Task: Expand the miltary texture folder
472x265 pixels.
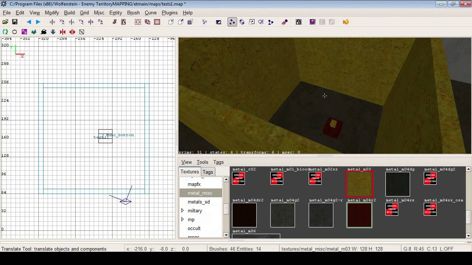Action: pyautogui.click(x=182, y=211)
